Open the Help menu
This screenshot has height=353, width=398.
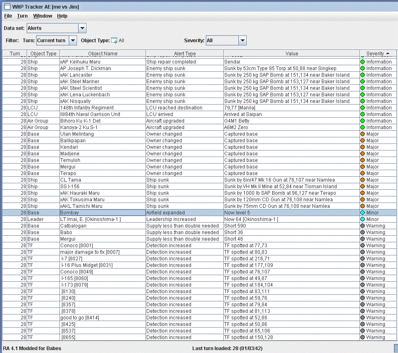[x=62, y=16]
